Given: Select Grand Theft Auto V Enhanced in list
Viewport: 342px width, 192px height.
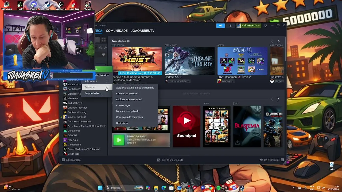Looking at the screenshot, I should [x=84, y=149].
